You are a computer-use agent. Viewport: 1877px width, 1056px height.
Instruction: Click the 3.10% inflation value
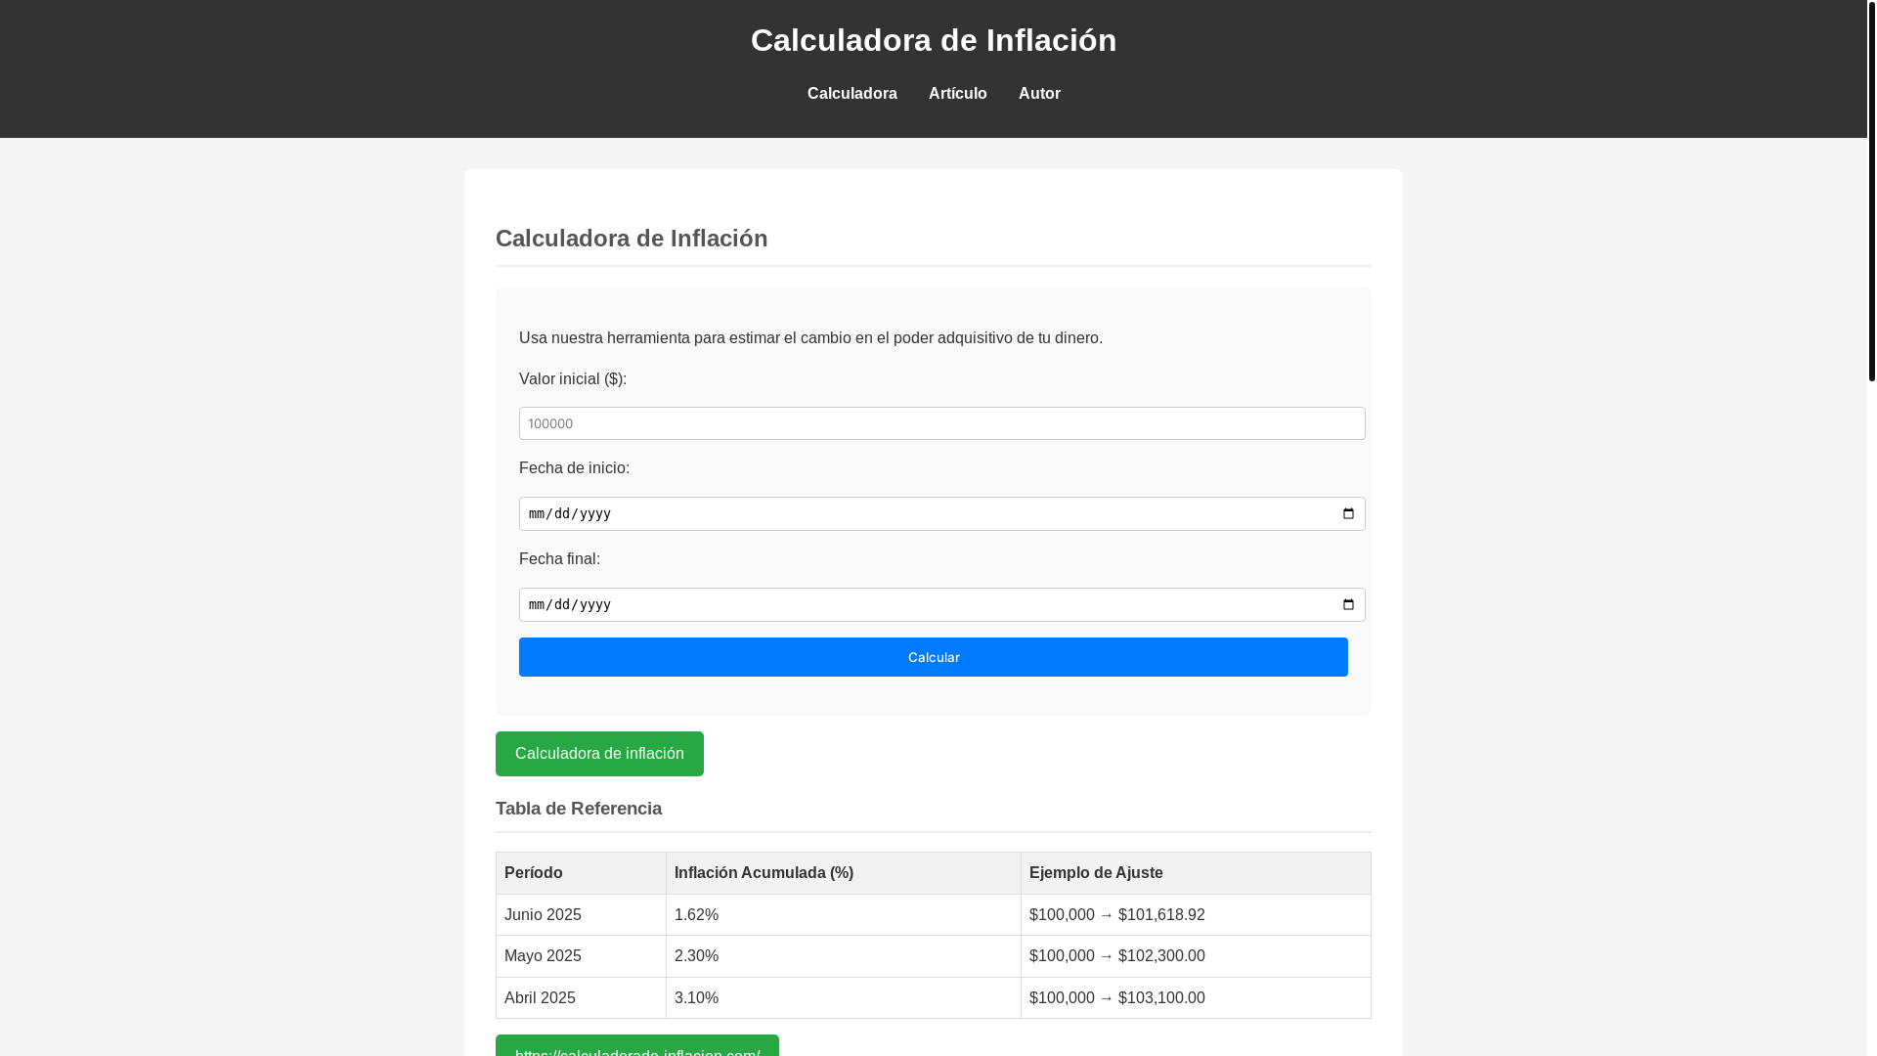(x=696, y=998)
